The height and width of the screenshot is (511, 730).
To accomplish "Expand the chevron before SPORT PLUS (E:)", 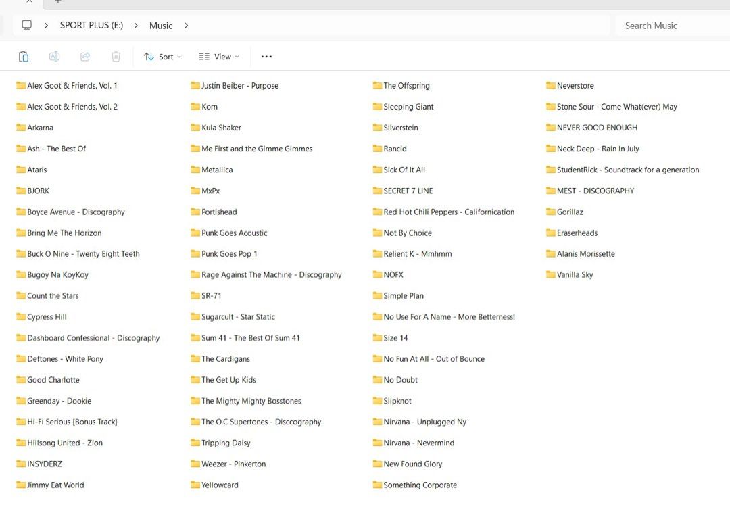I will coord(46,26).
